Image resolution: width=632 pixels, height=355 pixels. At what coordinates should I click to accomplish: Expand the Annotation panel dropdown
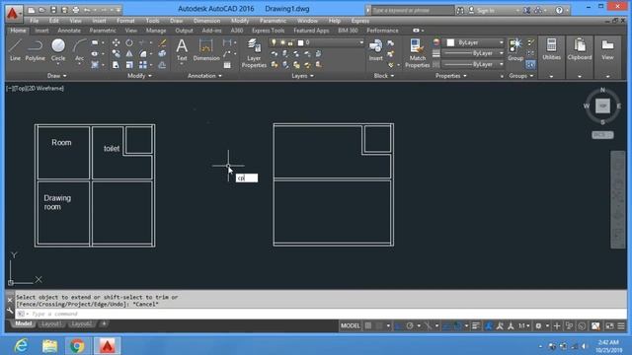point(204,76)
